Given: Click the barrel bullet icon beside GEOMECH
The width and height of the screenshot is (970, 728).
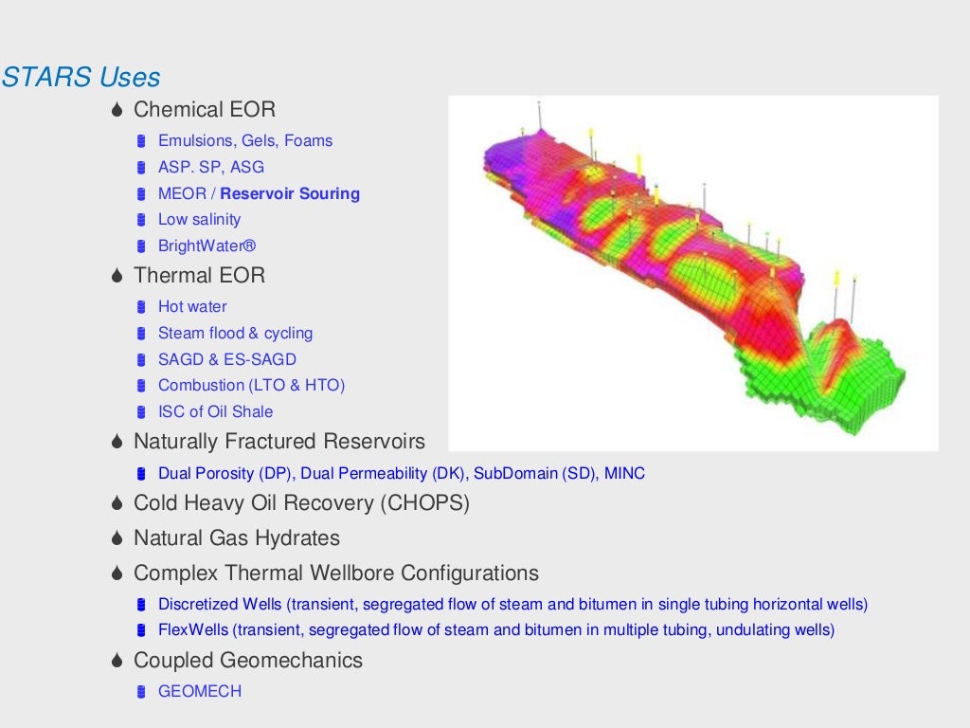Looking at the screenshot, I should tap(141, 692).
